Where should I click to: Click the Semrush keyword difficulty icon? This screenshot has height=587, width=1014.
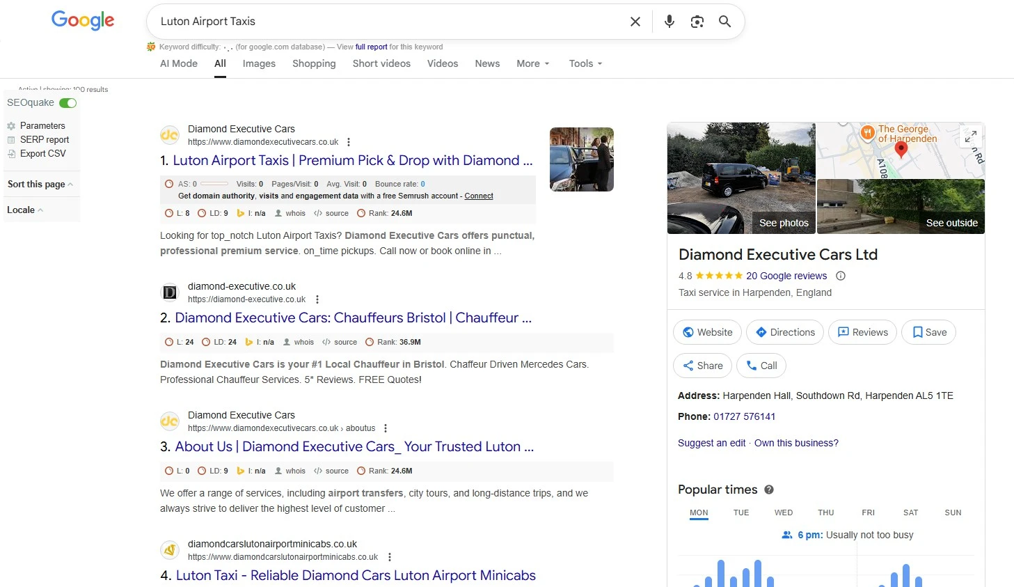(151, 47)
